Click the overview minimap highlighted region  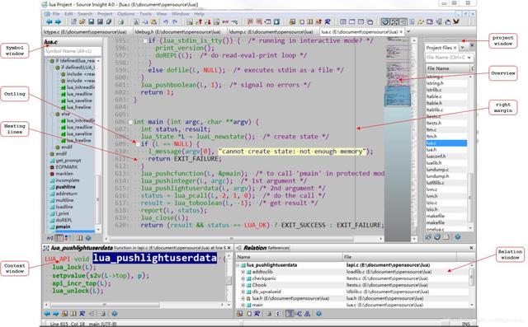pos(398,96)
